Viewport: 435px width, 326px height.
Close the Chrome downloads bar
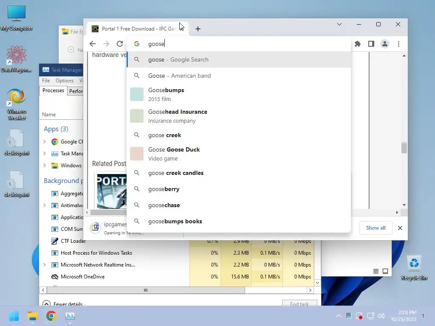coord(400,228)
